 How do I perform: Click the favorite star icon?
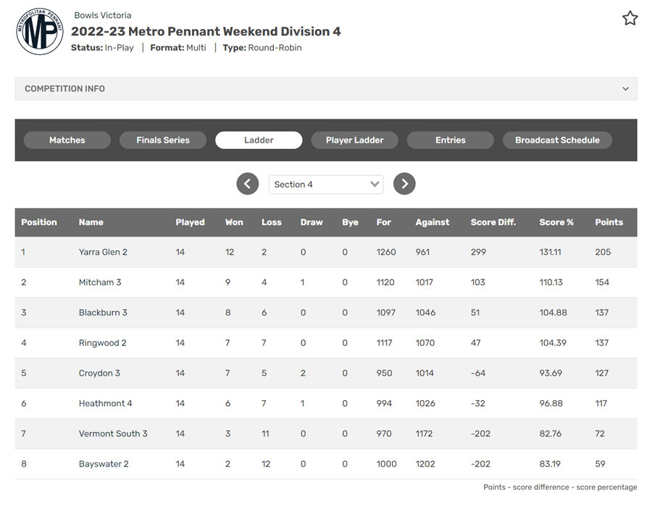coord(630,18)
